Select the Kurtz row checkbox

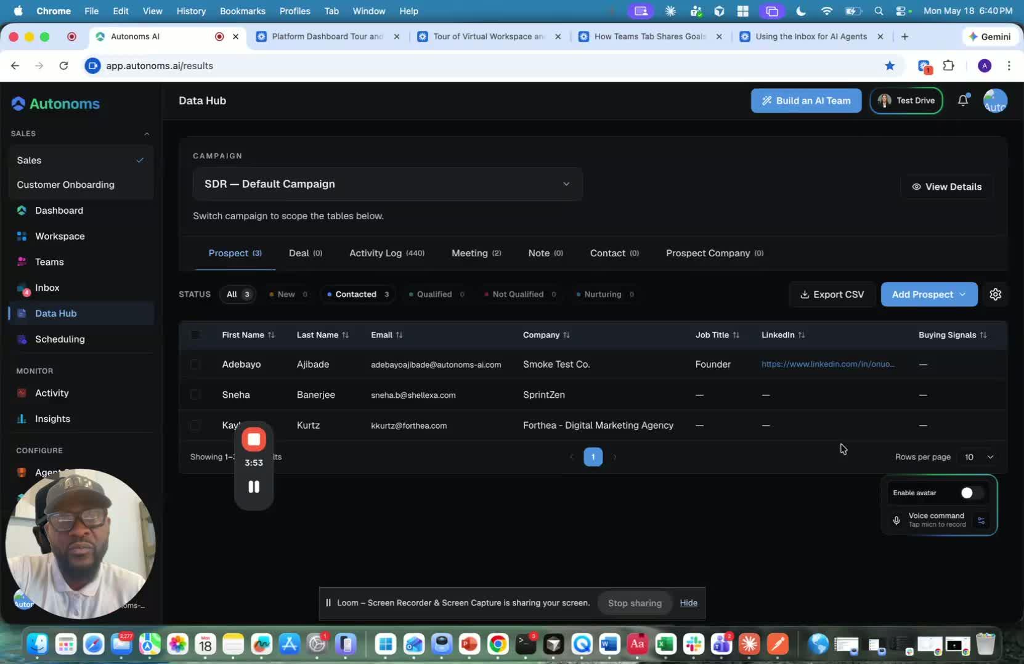point(195,425)
